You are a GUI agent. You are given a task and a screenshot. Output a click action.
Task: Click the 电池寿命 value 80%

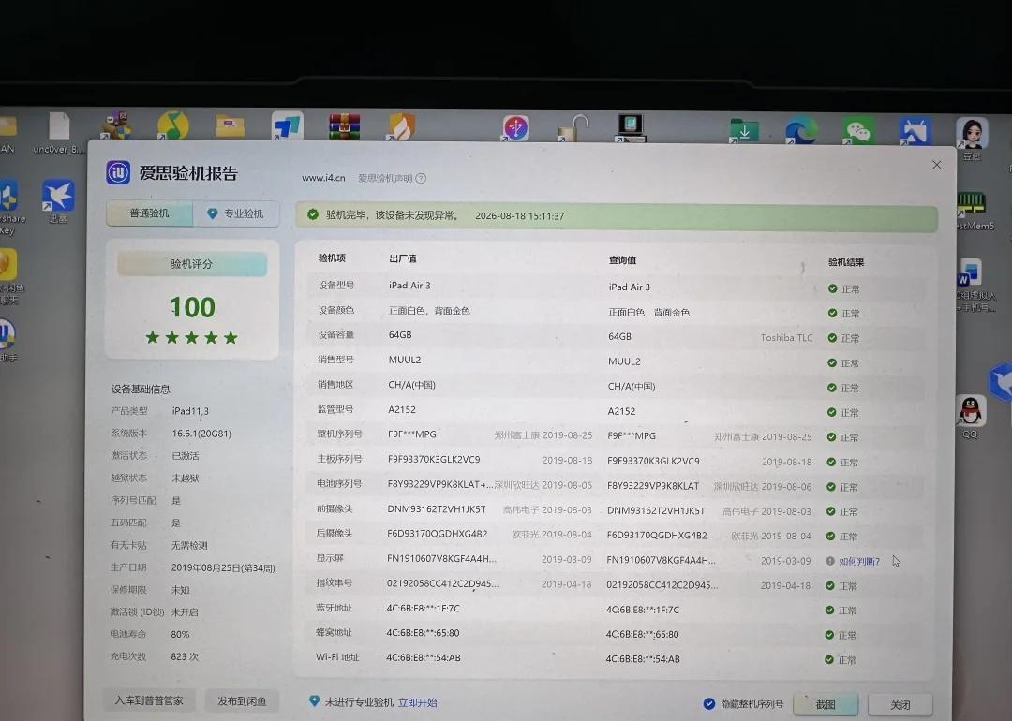(x=180, y=634)
